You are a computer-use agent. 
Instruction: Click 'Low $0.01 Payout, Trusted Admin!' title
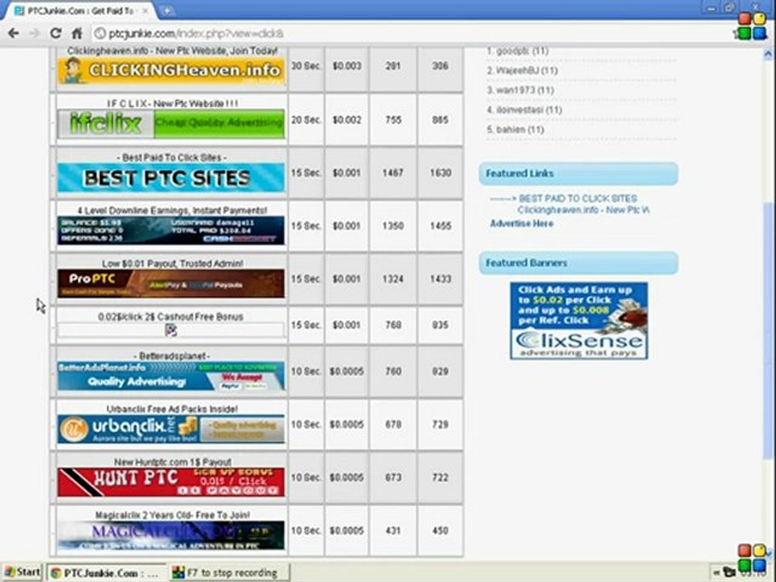pyautogui.click(x=172, y=264)
